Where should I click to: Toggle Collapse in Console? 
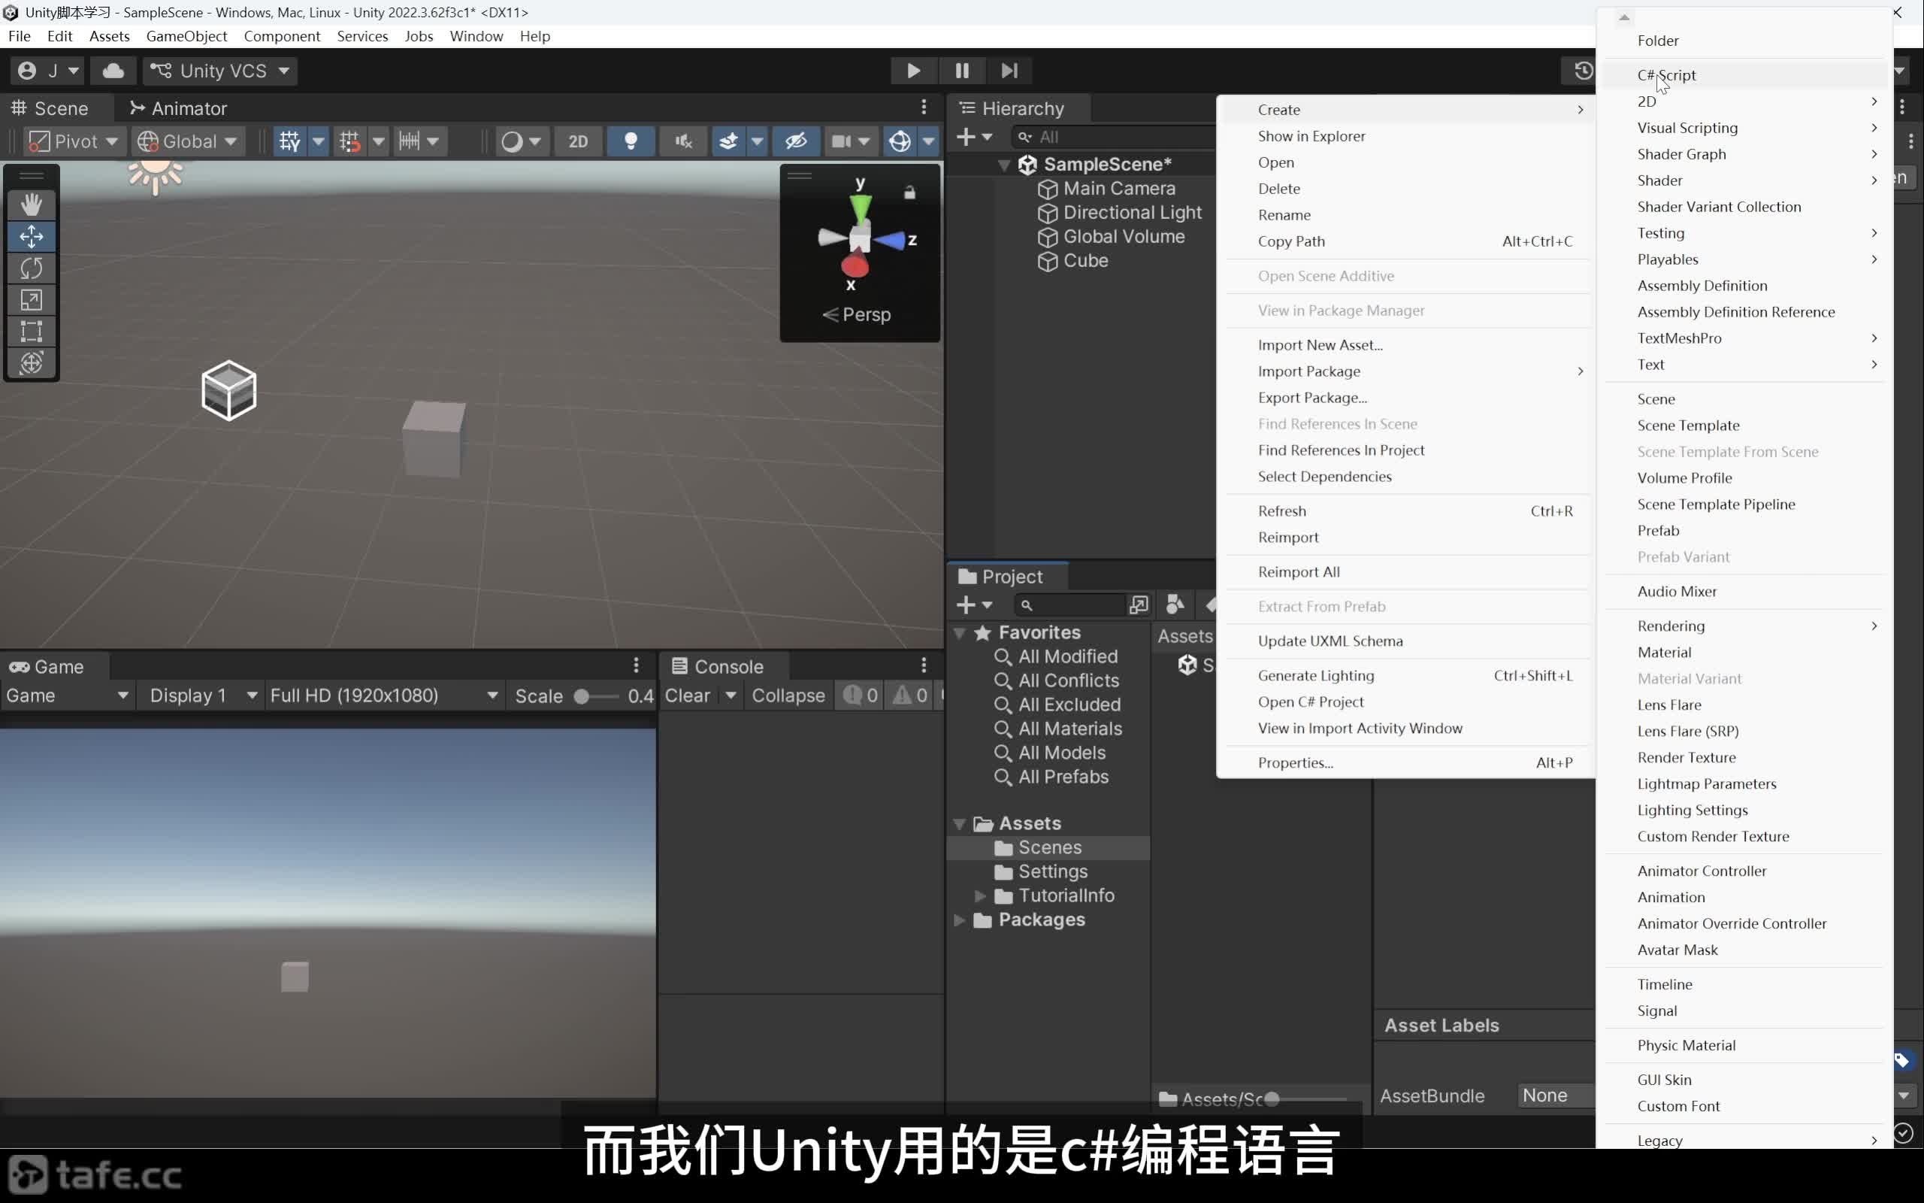[788, 695]
